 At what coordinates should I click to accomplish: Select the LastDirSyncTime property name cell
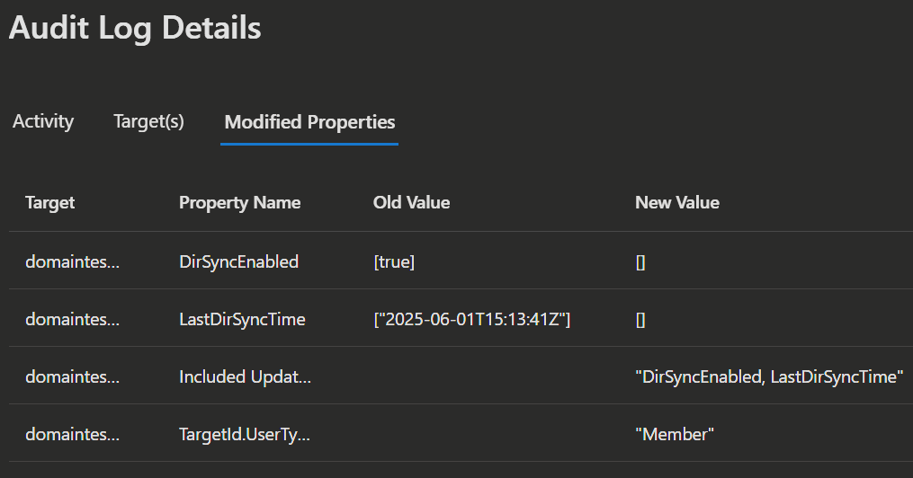[242, 319]
